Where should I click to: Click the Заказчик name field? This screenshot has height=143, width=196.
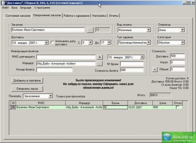coord(48,30)
